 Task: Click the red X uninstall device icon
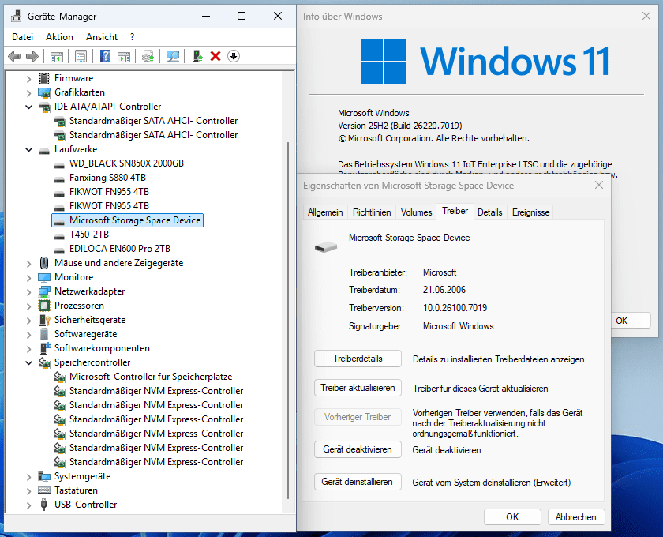click(x=215, y=56)
